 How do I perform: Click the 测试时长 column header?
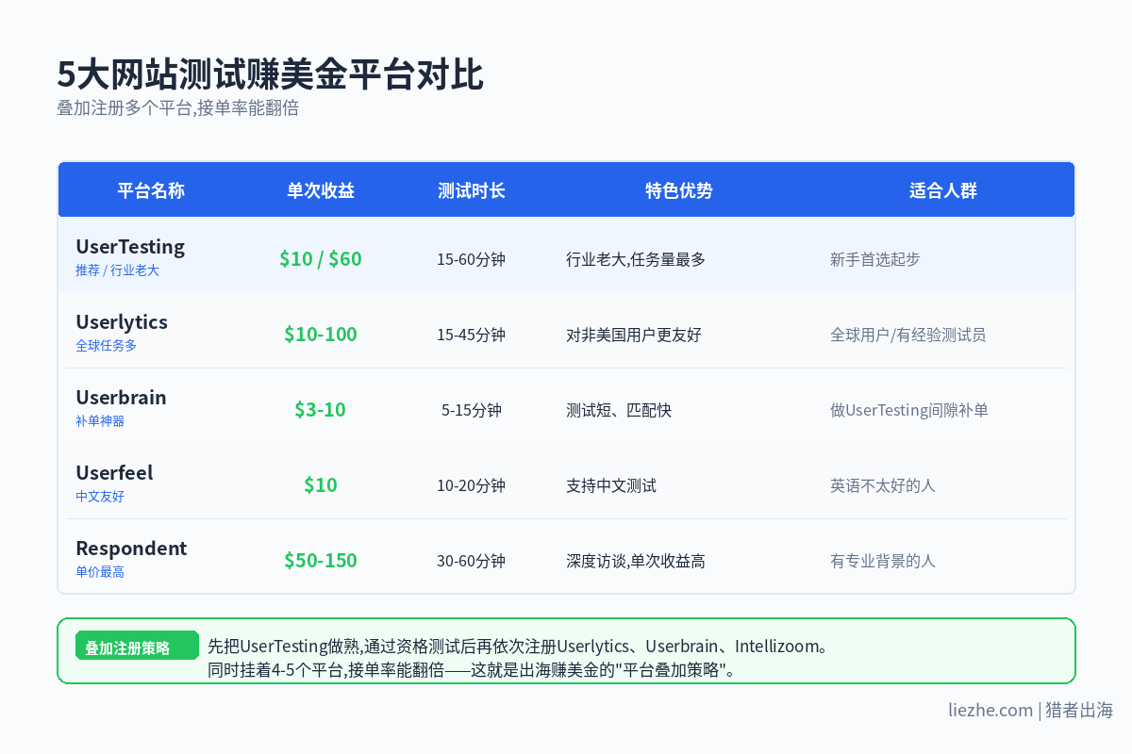472,190
